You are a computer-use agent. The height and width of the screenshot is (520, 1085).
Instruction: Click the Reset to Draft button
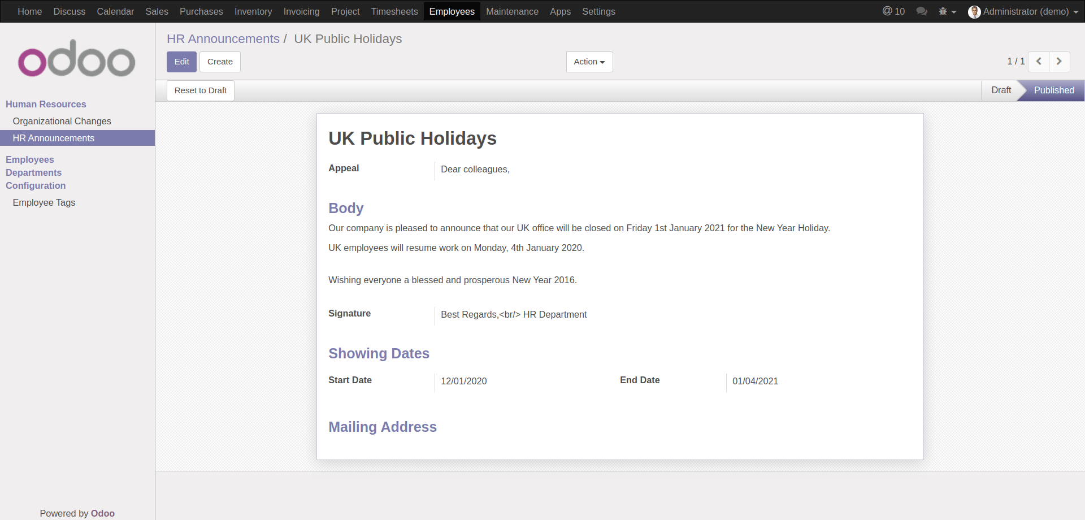click(200, 90)
